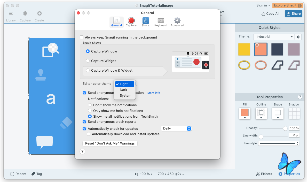Click Reset "Don't Ask Me" Warnings button

(110, 143)
